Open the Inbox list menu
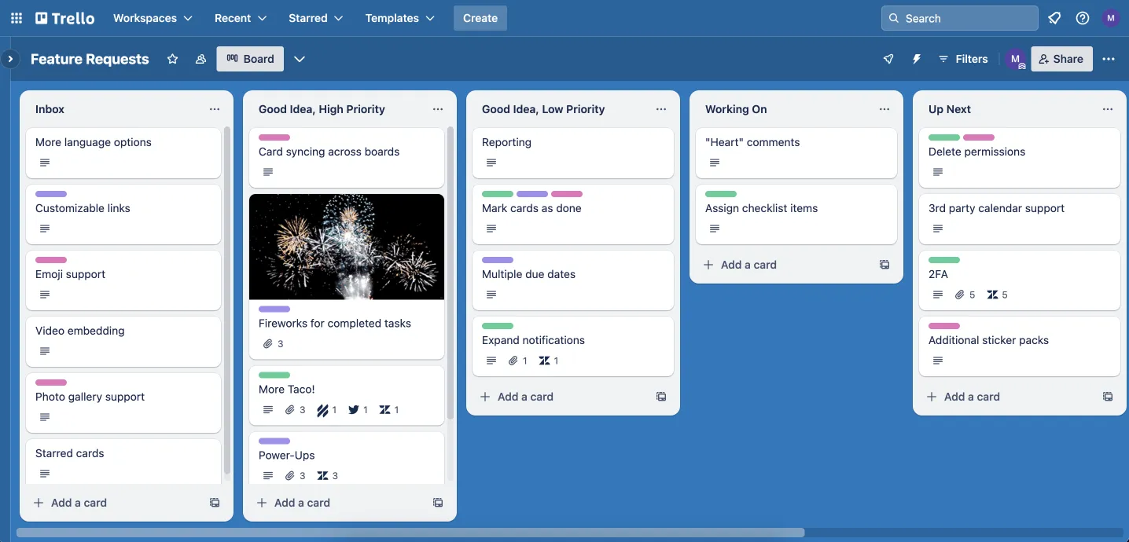 point(215,109)
